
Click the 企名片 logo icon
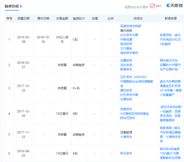(156, 6)
